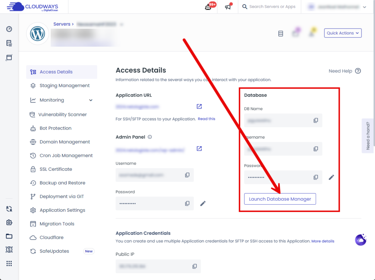Copy the DB Name value
This screenshot has width=375, height=280.
[316, 120]
